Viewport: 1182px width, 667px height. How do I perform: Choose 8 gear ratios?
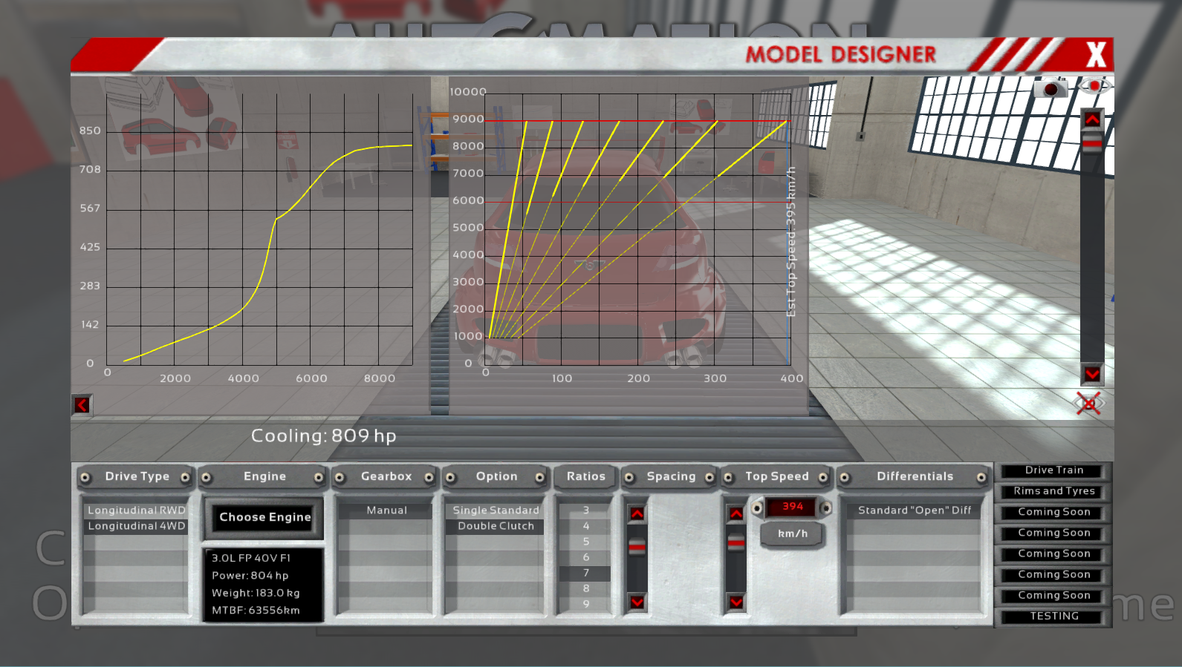coord(585,588)
